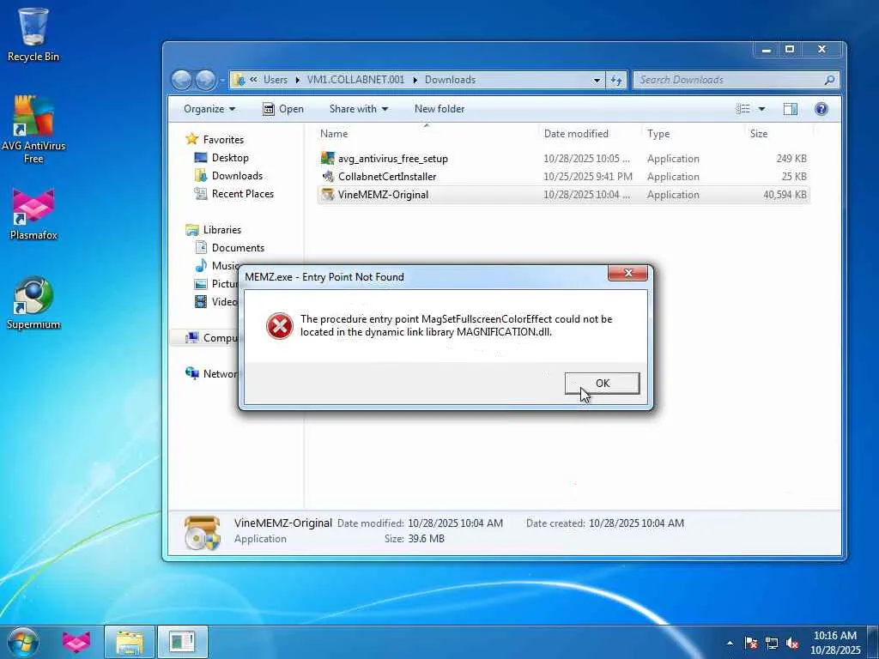Viewport: 879px width, 659px height.
Task: Go forward in Explorer navigation
Action: [205, 80]
